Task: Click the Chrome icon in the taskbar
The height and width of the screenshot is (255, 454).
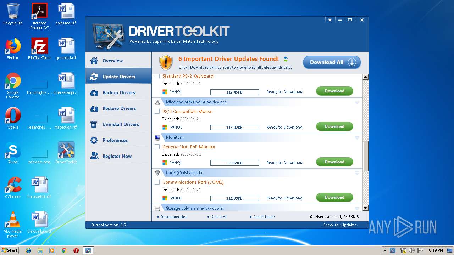Action: (x=64, y=250)
